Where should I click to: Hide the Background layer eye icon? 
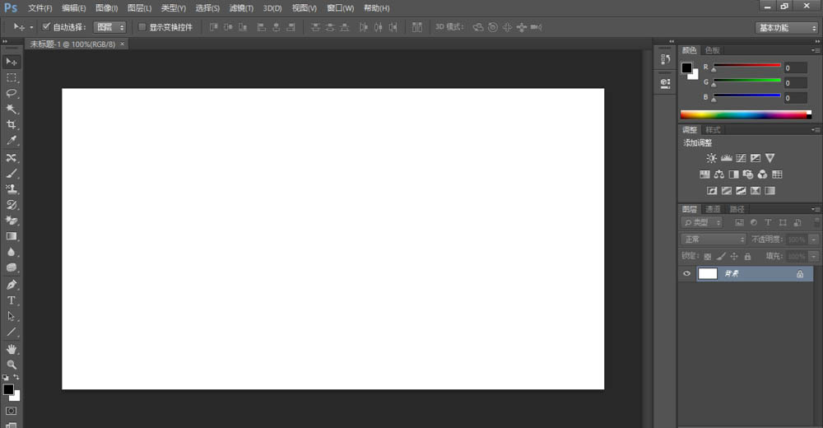click(686, 273)
